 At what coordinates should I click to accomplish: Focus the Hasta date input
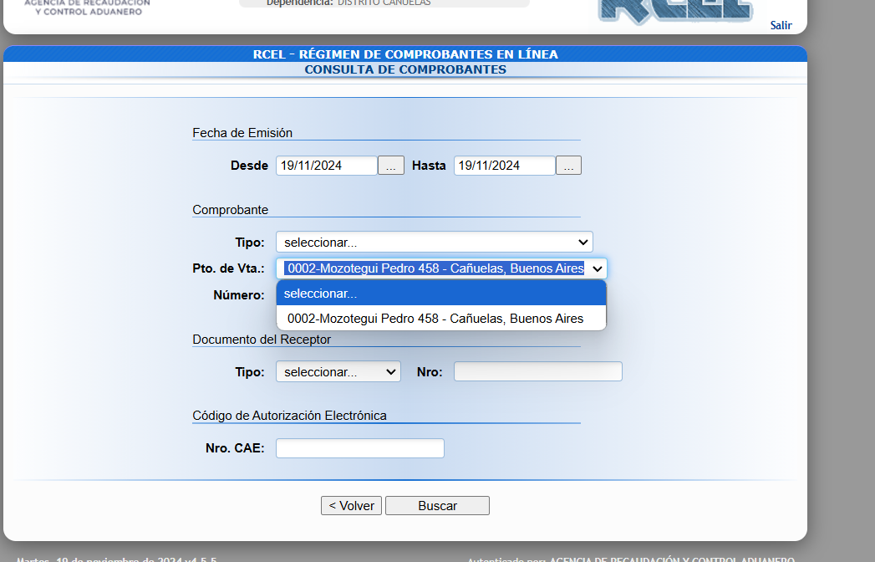504,166
